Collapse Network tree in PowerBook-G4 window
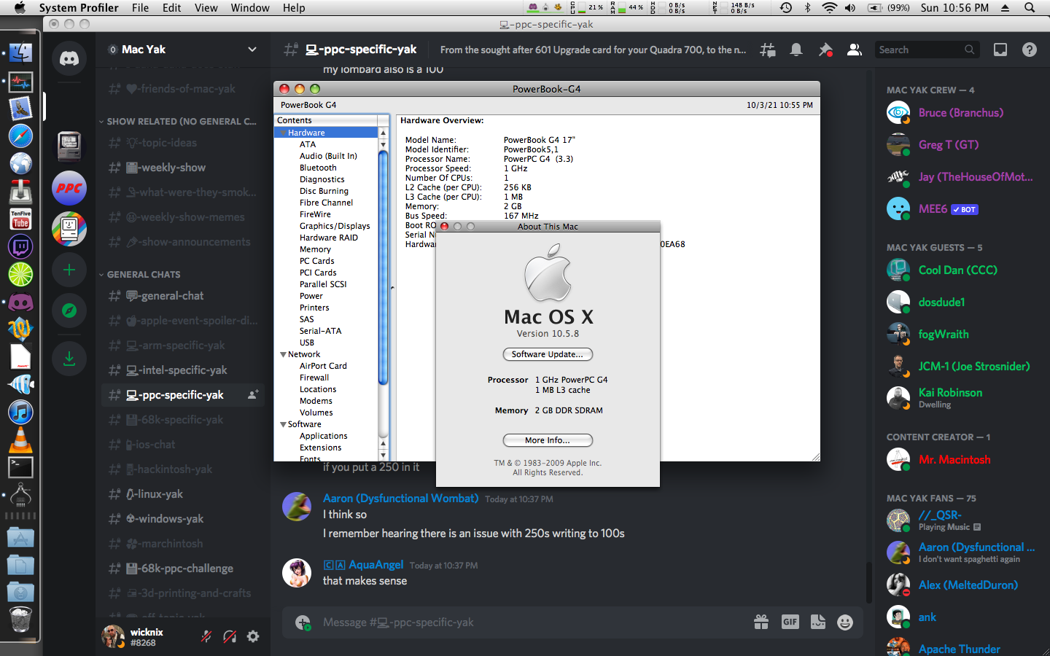The width and height of the screenshot is (1050, 656). click(283, 354)
